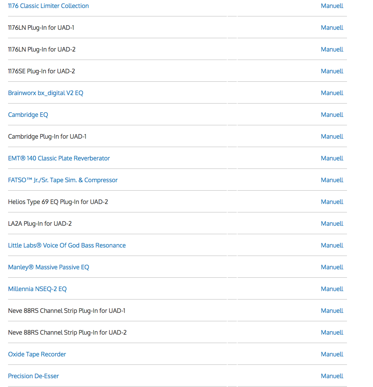The width and height of the screenshot is (373, 387).
Task: Click the Manley Massive Passive EQ link
Action: [x=49, y=267]
